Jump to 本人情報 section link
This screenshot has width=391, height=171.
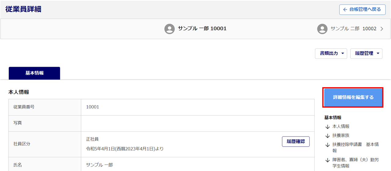(x=341, y=126)
